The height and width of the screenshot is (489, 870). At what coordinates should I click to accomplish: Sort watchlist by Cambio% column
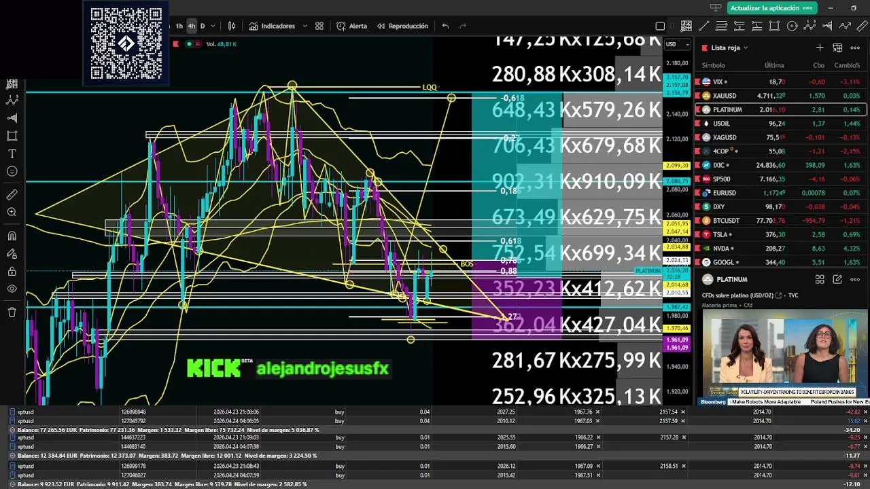pos(847,65)
